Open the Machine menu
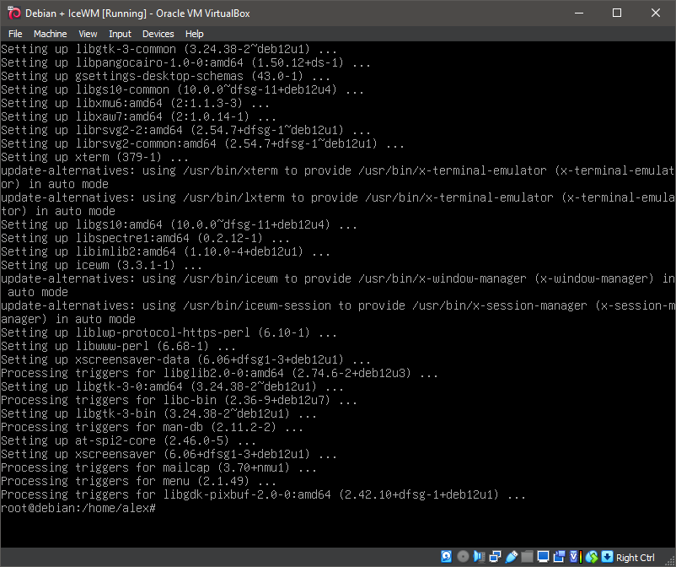This screenshot has width=676, height=567. tap(50, 34)
